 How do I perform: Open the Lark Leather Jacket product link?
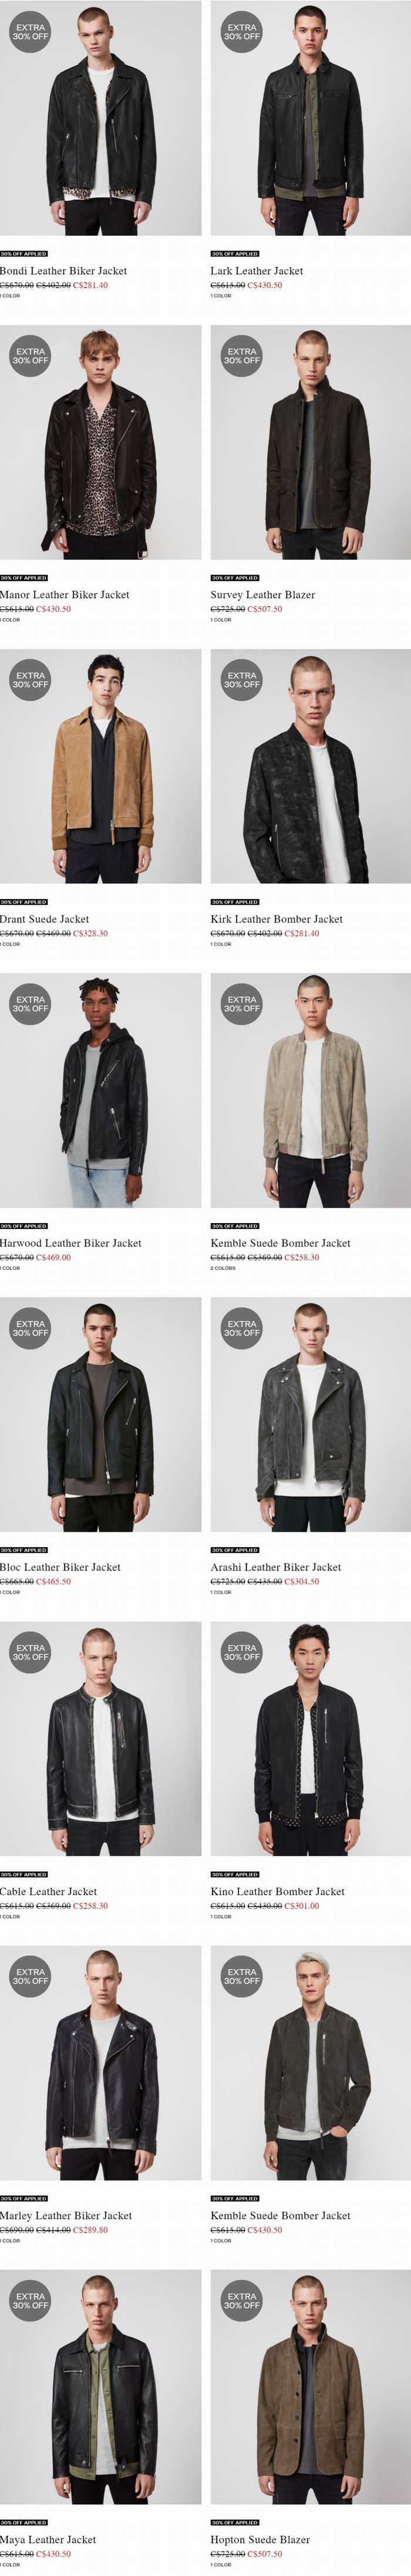point(257,271)
